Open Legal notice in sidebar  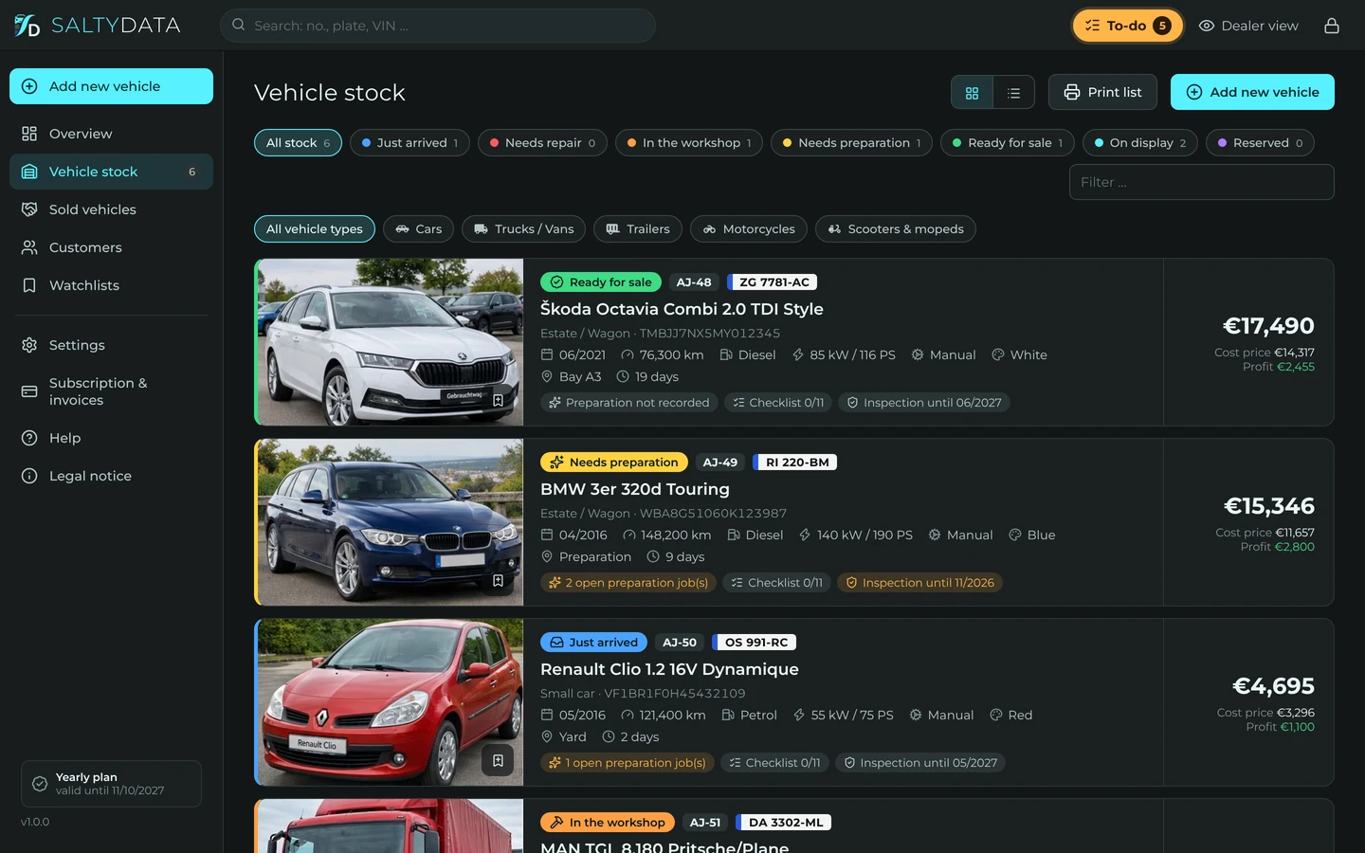point(111,476)
